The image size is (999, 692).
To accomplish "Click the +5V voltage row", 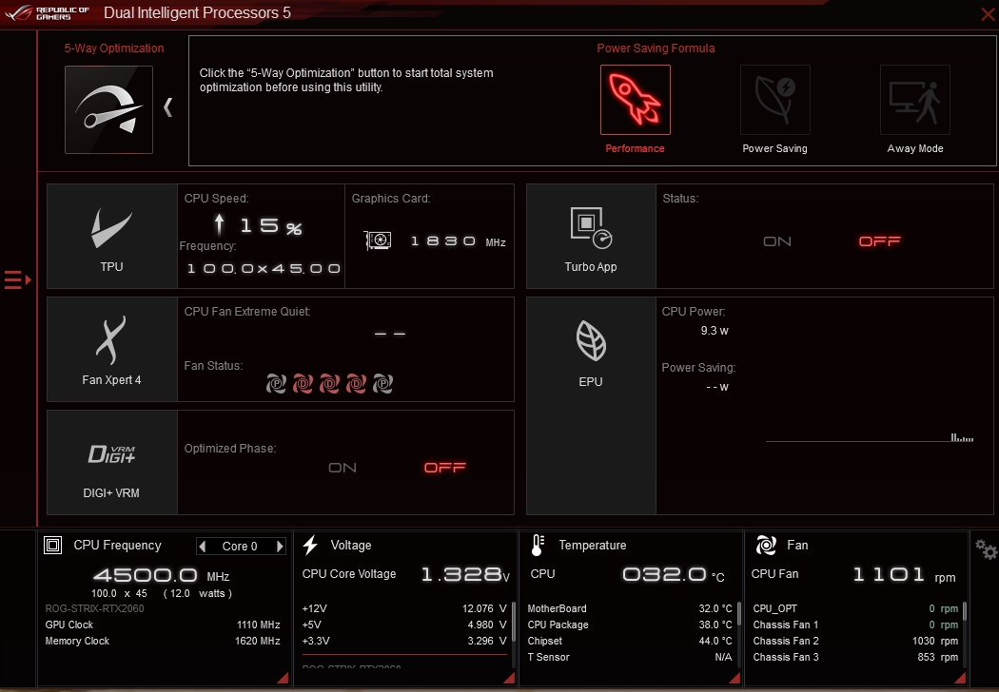I will pyautogui.click(x=404, y=625).
